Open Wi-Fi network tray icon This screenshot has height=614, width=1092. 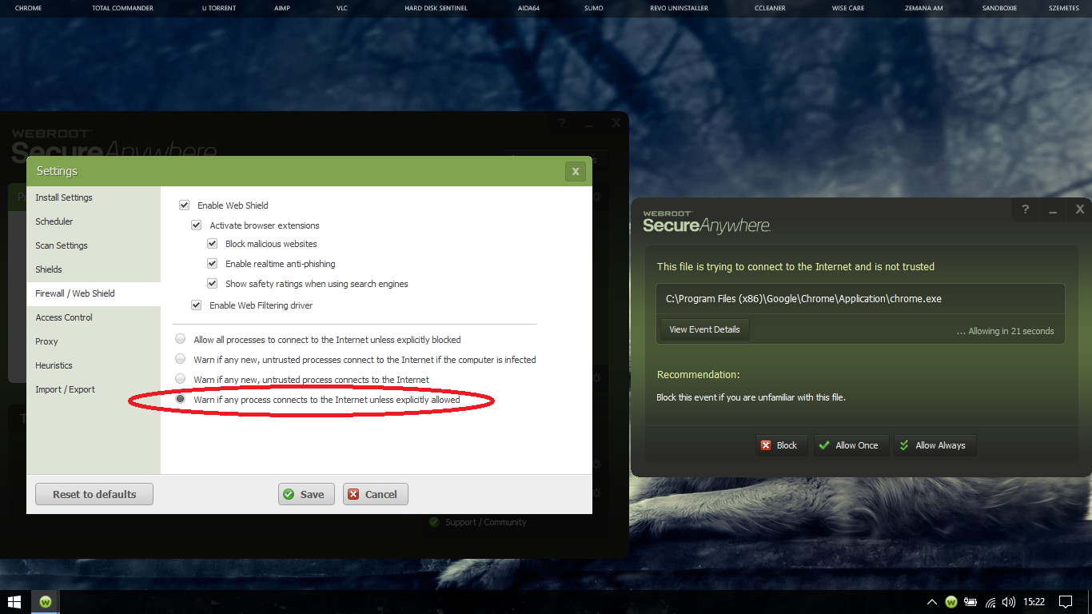coord(990,602)
